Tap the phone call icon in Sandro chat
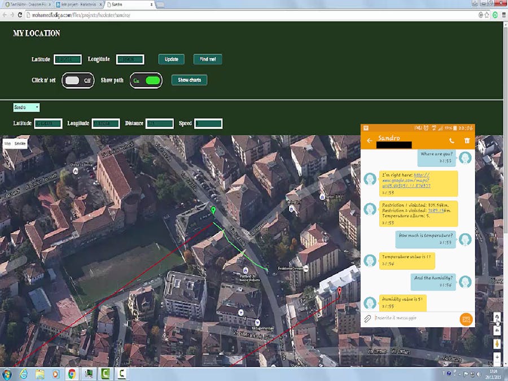Viewport: 508px width, 381px height. [453, 139]
